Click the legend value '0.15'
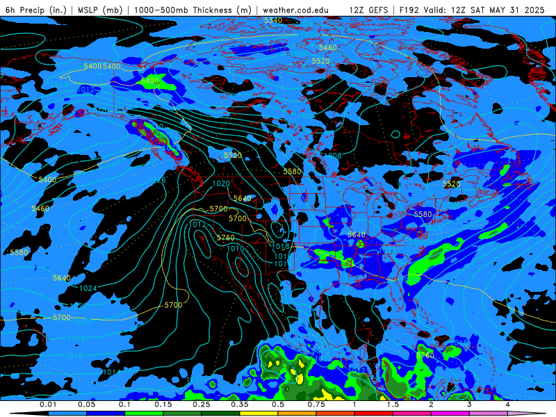The image size is (556, 417). [163, 404]
